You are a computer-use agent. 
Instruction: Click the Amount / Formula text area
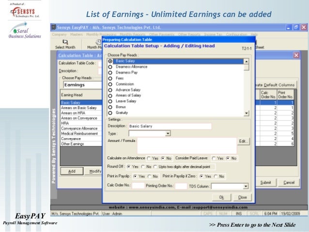pyautogui.click(x=187, y=145)
